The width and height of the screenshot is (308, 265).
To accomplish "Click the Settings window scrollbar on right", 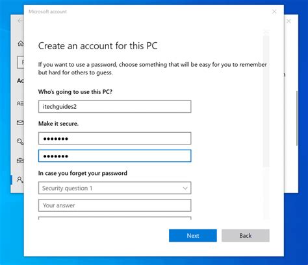I will 297,118.
